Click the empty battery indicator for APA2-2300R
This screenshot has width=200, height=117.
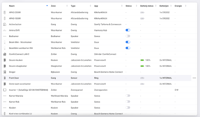(x=142, y=12)
